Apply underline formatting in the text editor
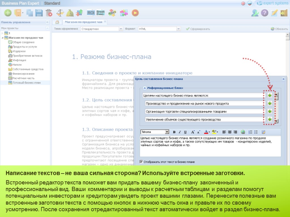The image size is (290, 217). pos(185,132)
